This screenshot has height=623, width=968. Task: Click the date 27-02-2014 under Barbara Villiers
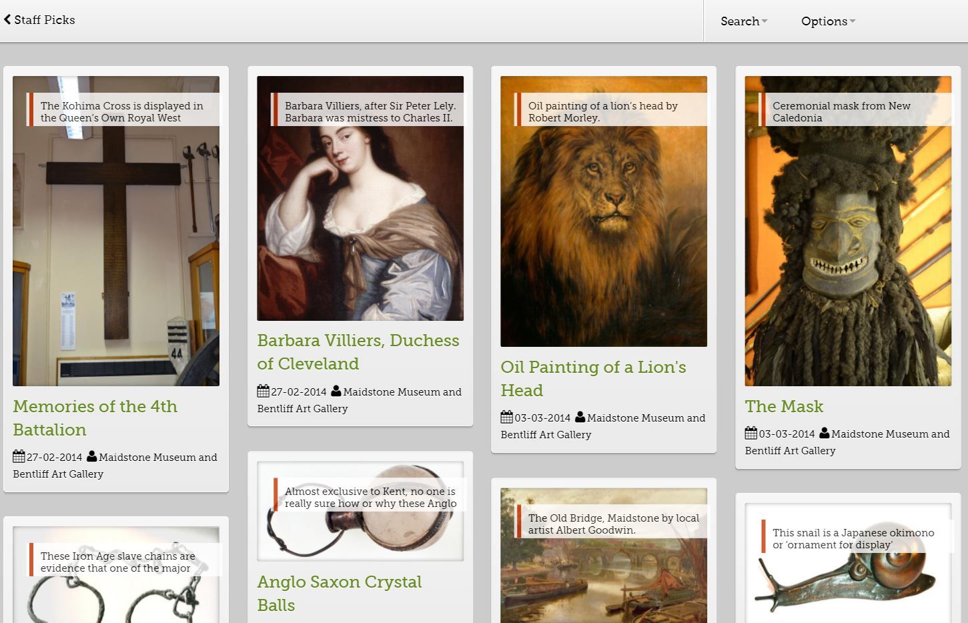(x=299, y=392)
